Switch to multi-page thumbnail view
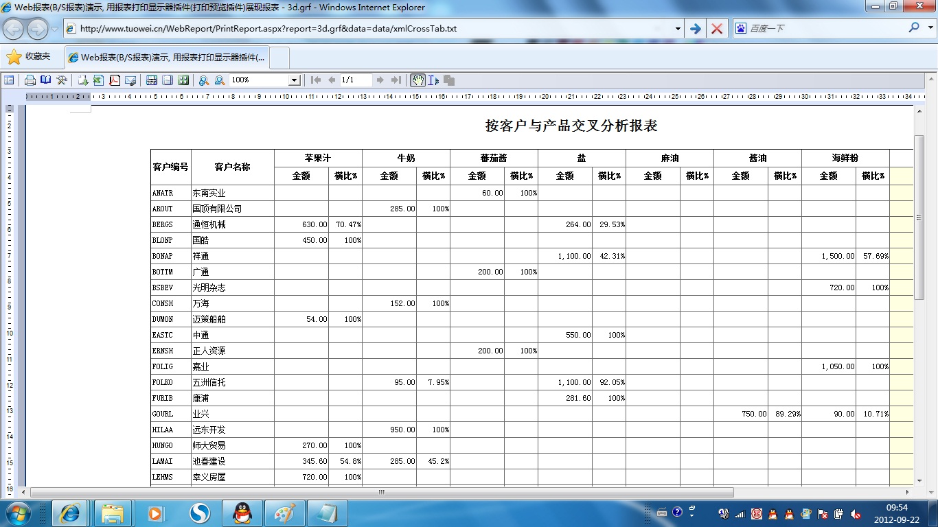The image size is (938, 527). coord(183,80)
